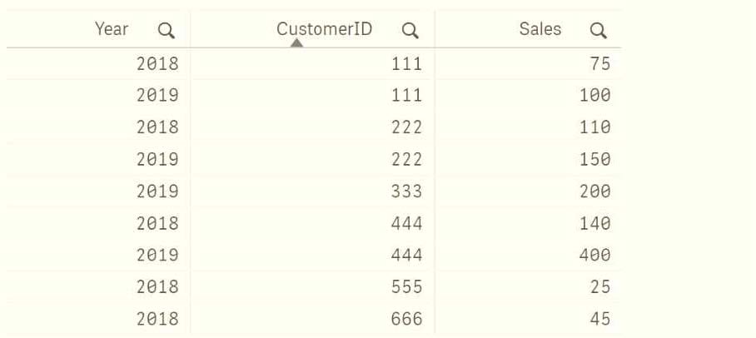Select the Sales cell showing 75
Screen dimensions: 756x338
(x=599, y=63)
